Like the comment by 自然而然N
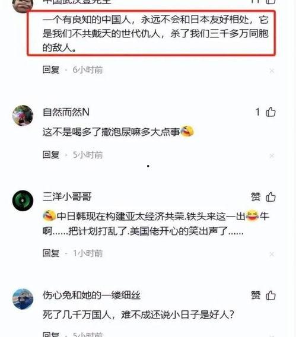Image resolution: width=296 pixels, height=337 pixels. 270,112
